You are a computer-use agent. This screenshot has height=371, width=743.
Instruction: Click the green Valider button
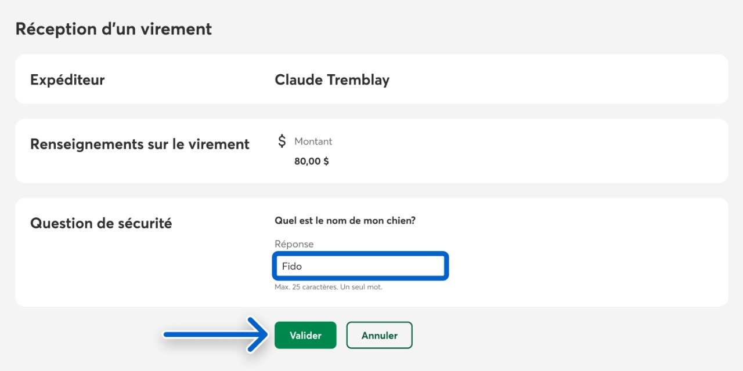[305, 335]
